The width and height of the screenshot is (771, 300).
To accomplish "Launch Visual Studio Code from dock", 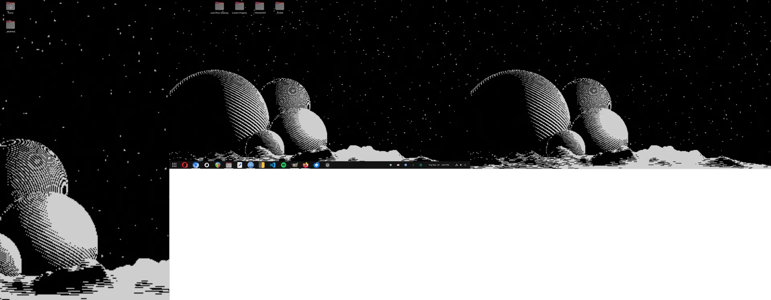I will 273,165.
